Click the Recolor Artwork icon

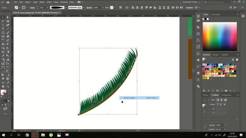click(x=120, y=8)
